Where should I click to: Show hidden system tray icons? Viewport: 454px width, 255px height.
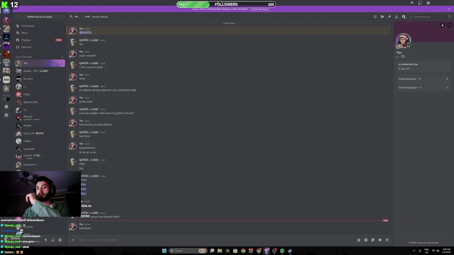[x=414, y=251]
